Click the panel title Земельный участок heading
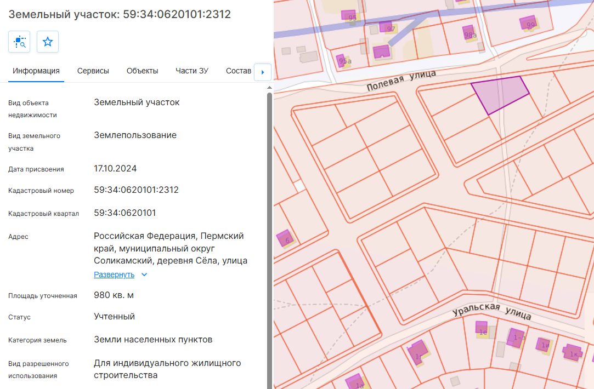The height and width of the screenshot is (389, 594). [120, 14]
